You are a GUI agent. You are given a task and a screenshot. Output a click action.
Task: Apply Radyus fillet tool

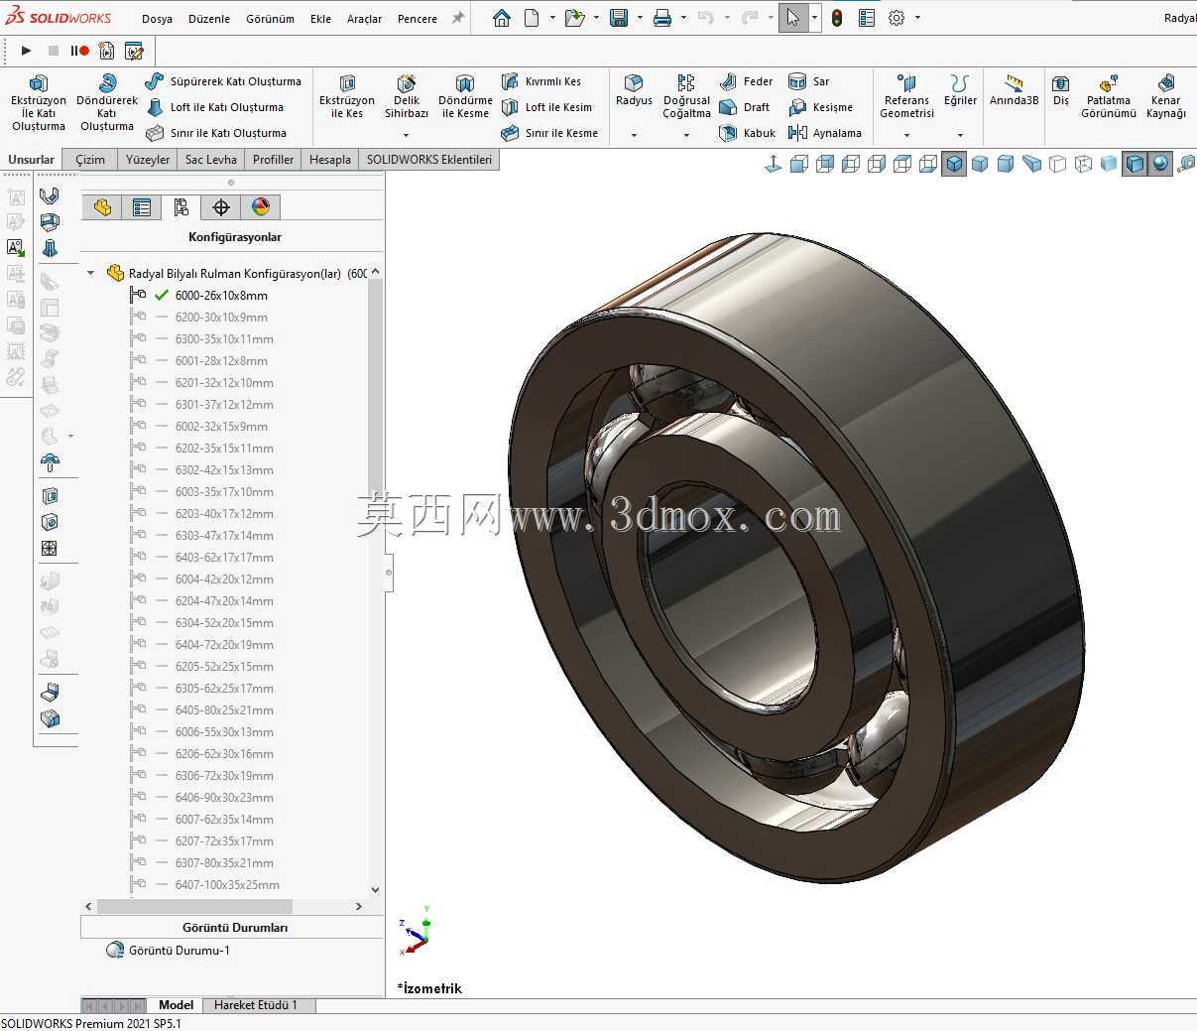[x=634, y=90]
